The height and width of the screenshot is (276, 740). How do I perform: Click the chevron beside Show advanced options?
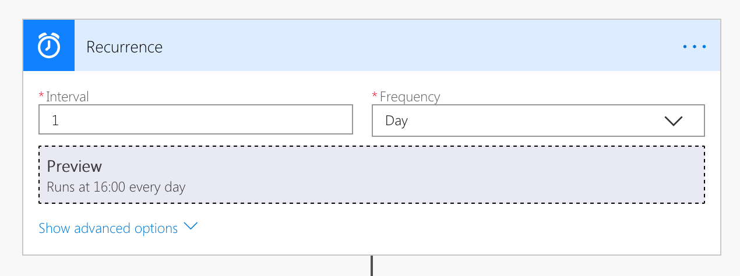pos(191,227)
